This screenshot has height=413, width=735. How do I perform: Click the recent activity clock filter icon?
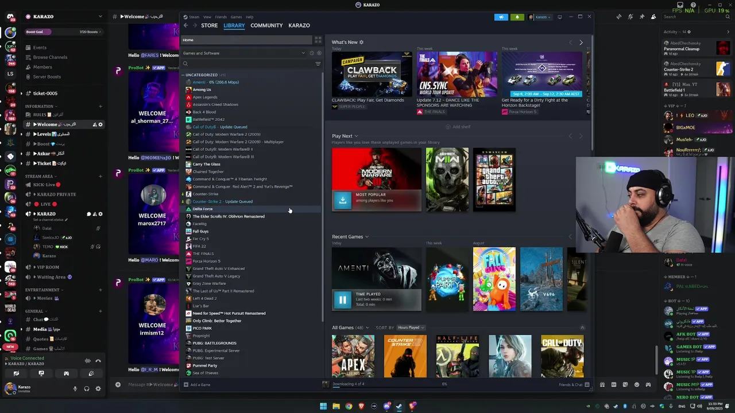[312, 53]
